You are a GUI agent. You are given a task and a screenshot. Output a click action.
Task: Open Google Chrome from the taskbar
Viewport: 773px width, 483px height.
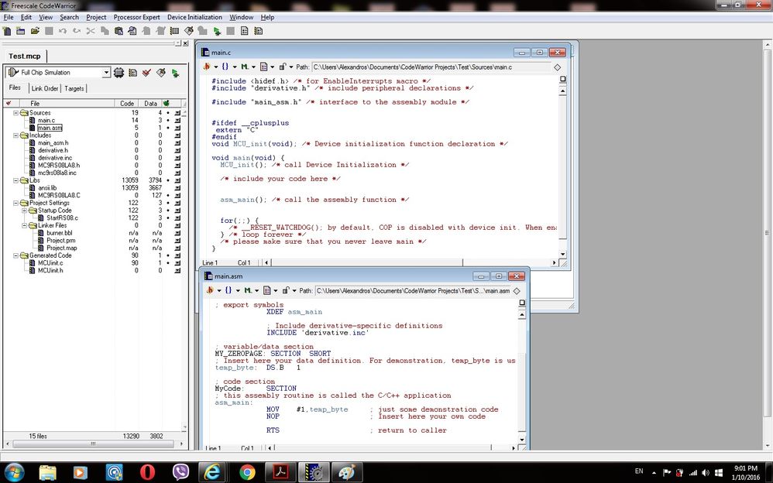(247, 472)
